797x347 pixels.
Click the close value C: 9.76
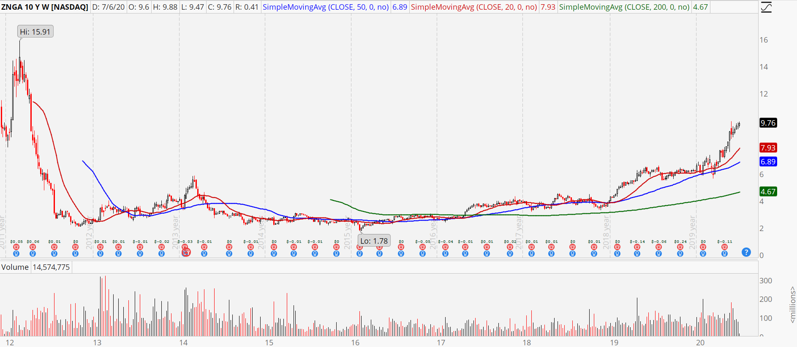point(220,7)
